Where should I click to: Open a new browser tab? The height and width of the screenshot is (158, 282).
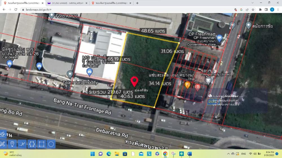click(x=137, y=3)
